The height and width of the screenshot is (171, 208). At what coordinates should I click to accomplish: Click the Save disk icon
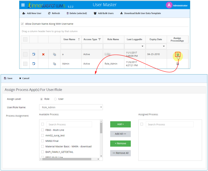(x=5, y=78)
